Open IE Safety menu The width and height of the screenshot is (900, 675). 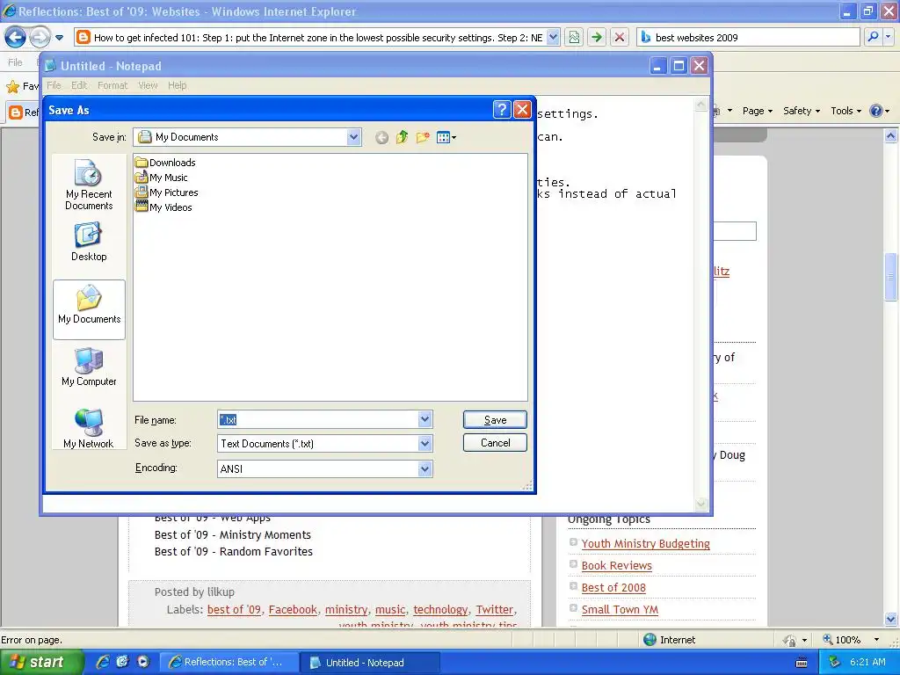coord(802,111)
